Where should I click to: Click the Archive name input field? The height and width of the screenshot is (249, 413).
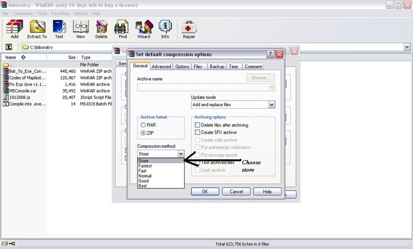point(206,87)
